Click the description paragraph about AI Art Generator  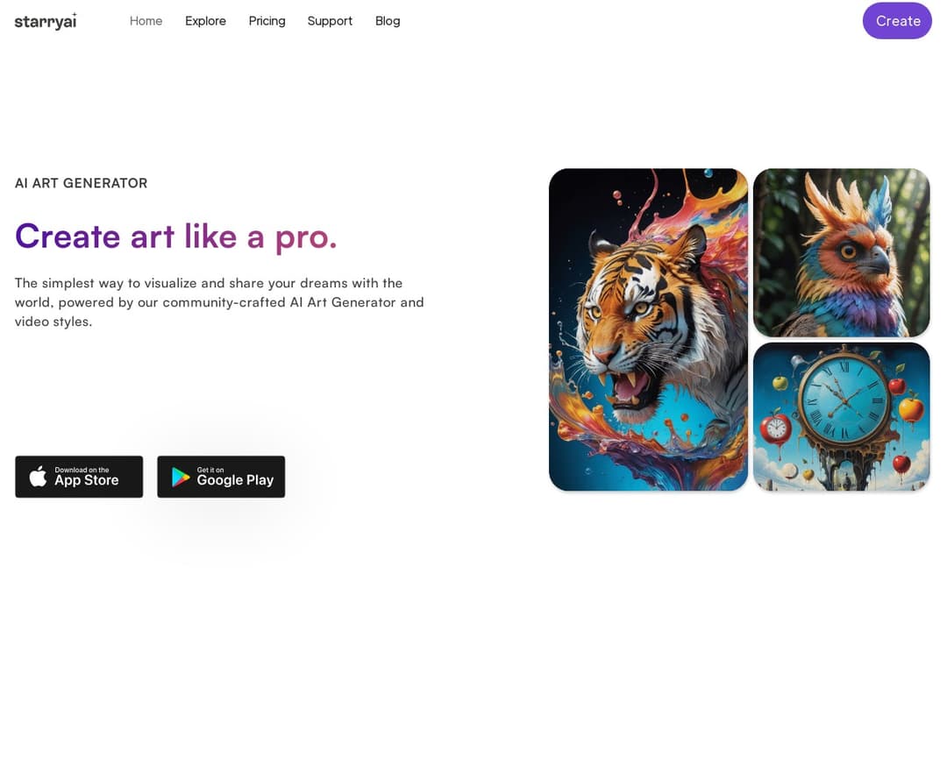(219, 301)
